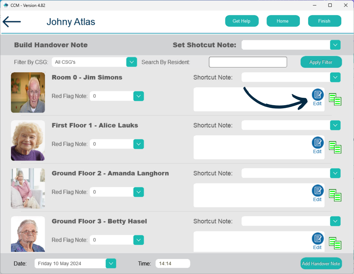Maximize the CCM window
Viewport: 354px width, 274px height.
point(330,5)
